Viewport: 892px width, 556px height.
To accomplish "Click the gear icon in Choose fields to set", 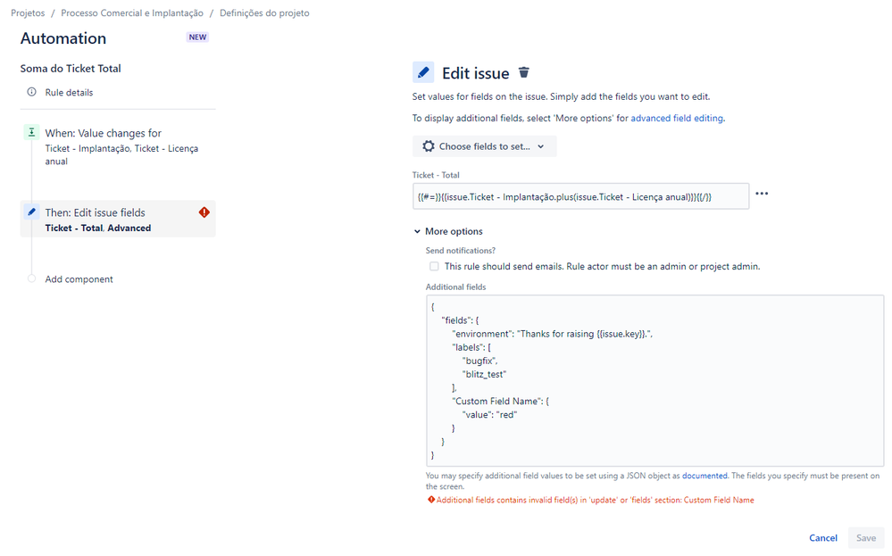I will coord(429,146).
